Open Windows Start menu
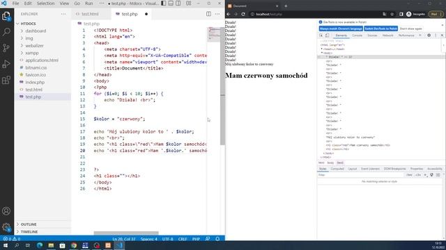 click(6, 245)
